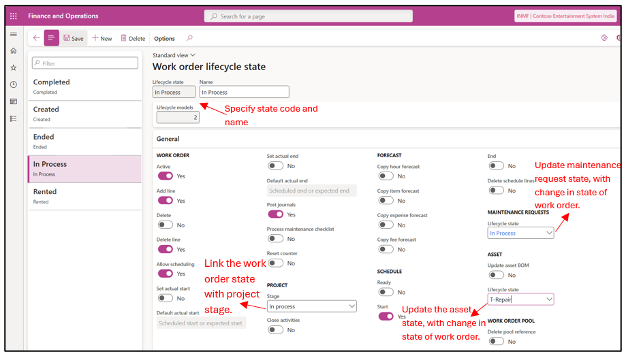Viewport: 626px width, 356px height.
Task: Click the Name field
Action: click(244, 92)
